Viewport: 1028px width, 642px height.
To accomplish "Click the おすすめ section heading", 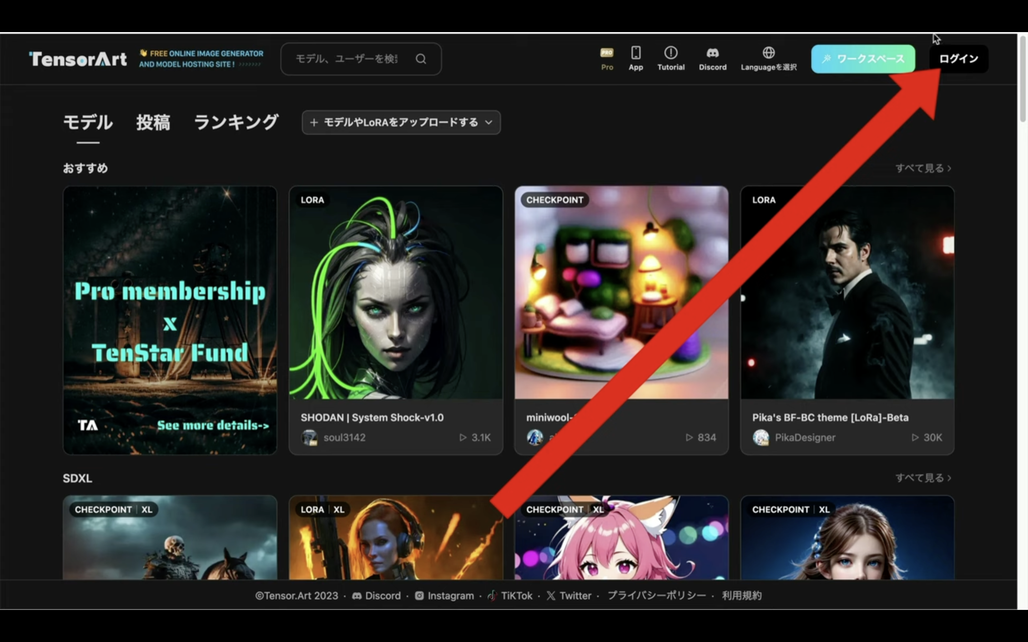I will click(85, 168).
